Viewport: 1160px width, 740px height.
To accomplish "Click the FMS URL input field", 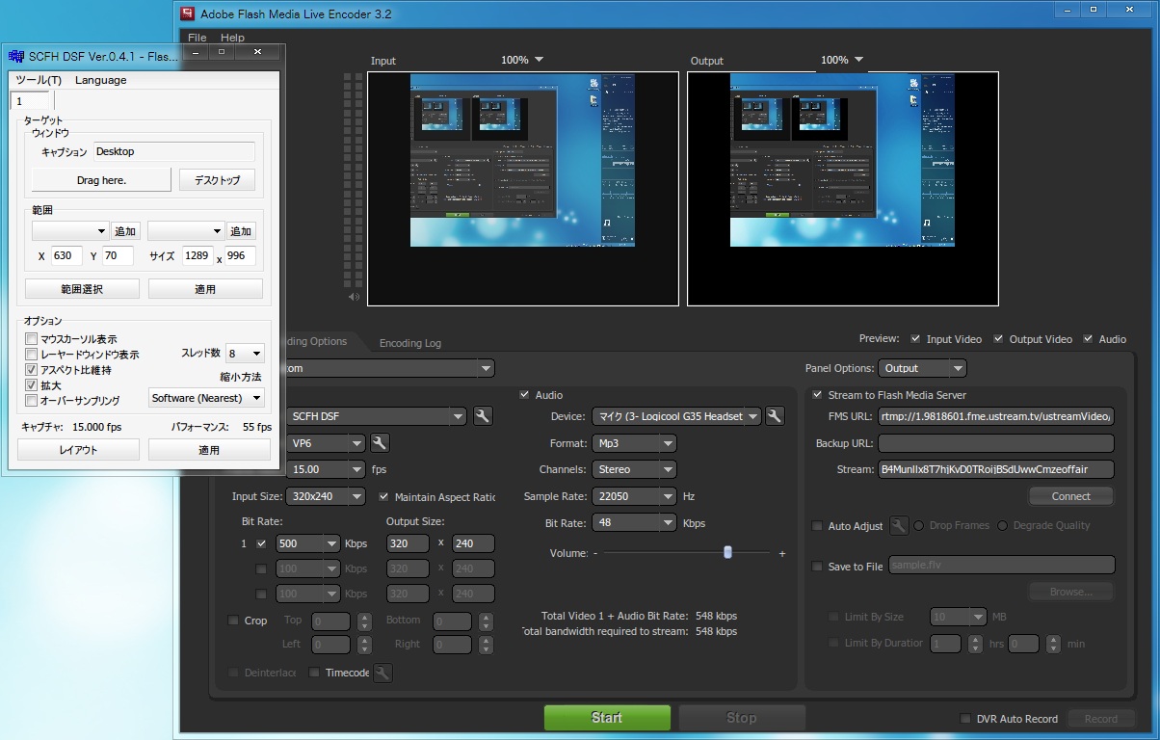I will tap(996, 416).
